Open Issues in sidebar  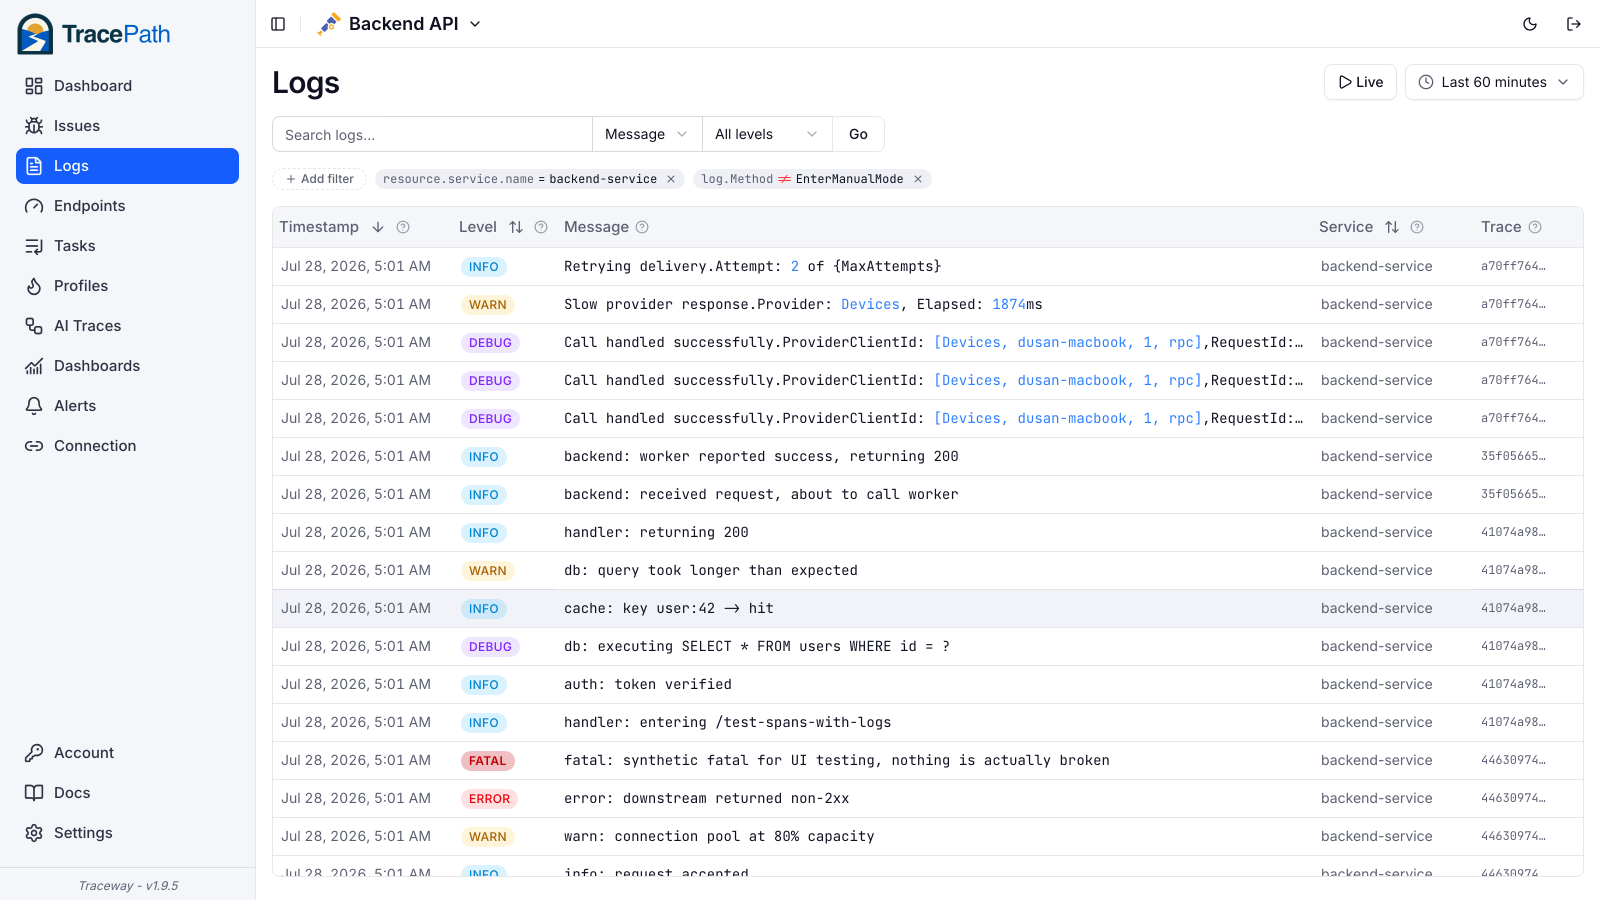click(127, 125)
